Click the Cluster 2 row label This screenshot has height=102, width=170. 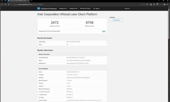pyautogui.click(x=41, y=86)
